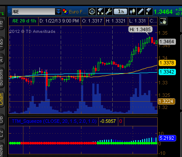
Task: Click the red 0 squeeze signal value
Action: click(120, 121)
